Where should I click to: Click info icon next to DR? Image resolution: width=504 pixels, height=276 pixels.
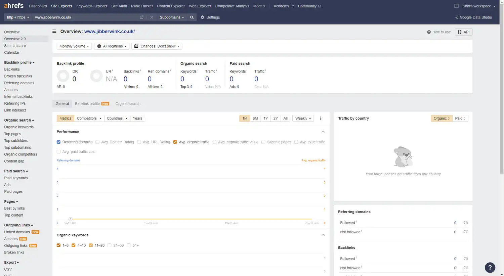coord(79,71)
